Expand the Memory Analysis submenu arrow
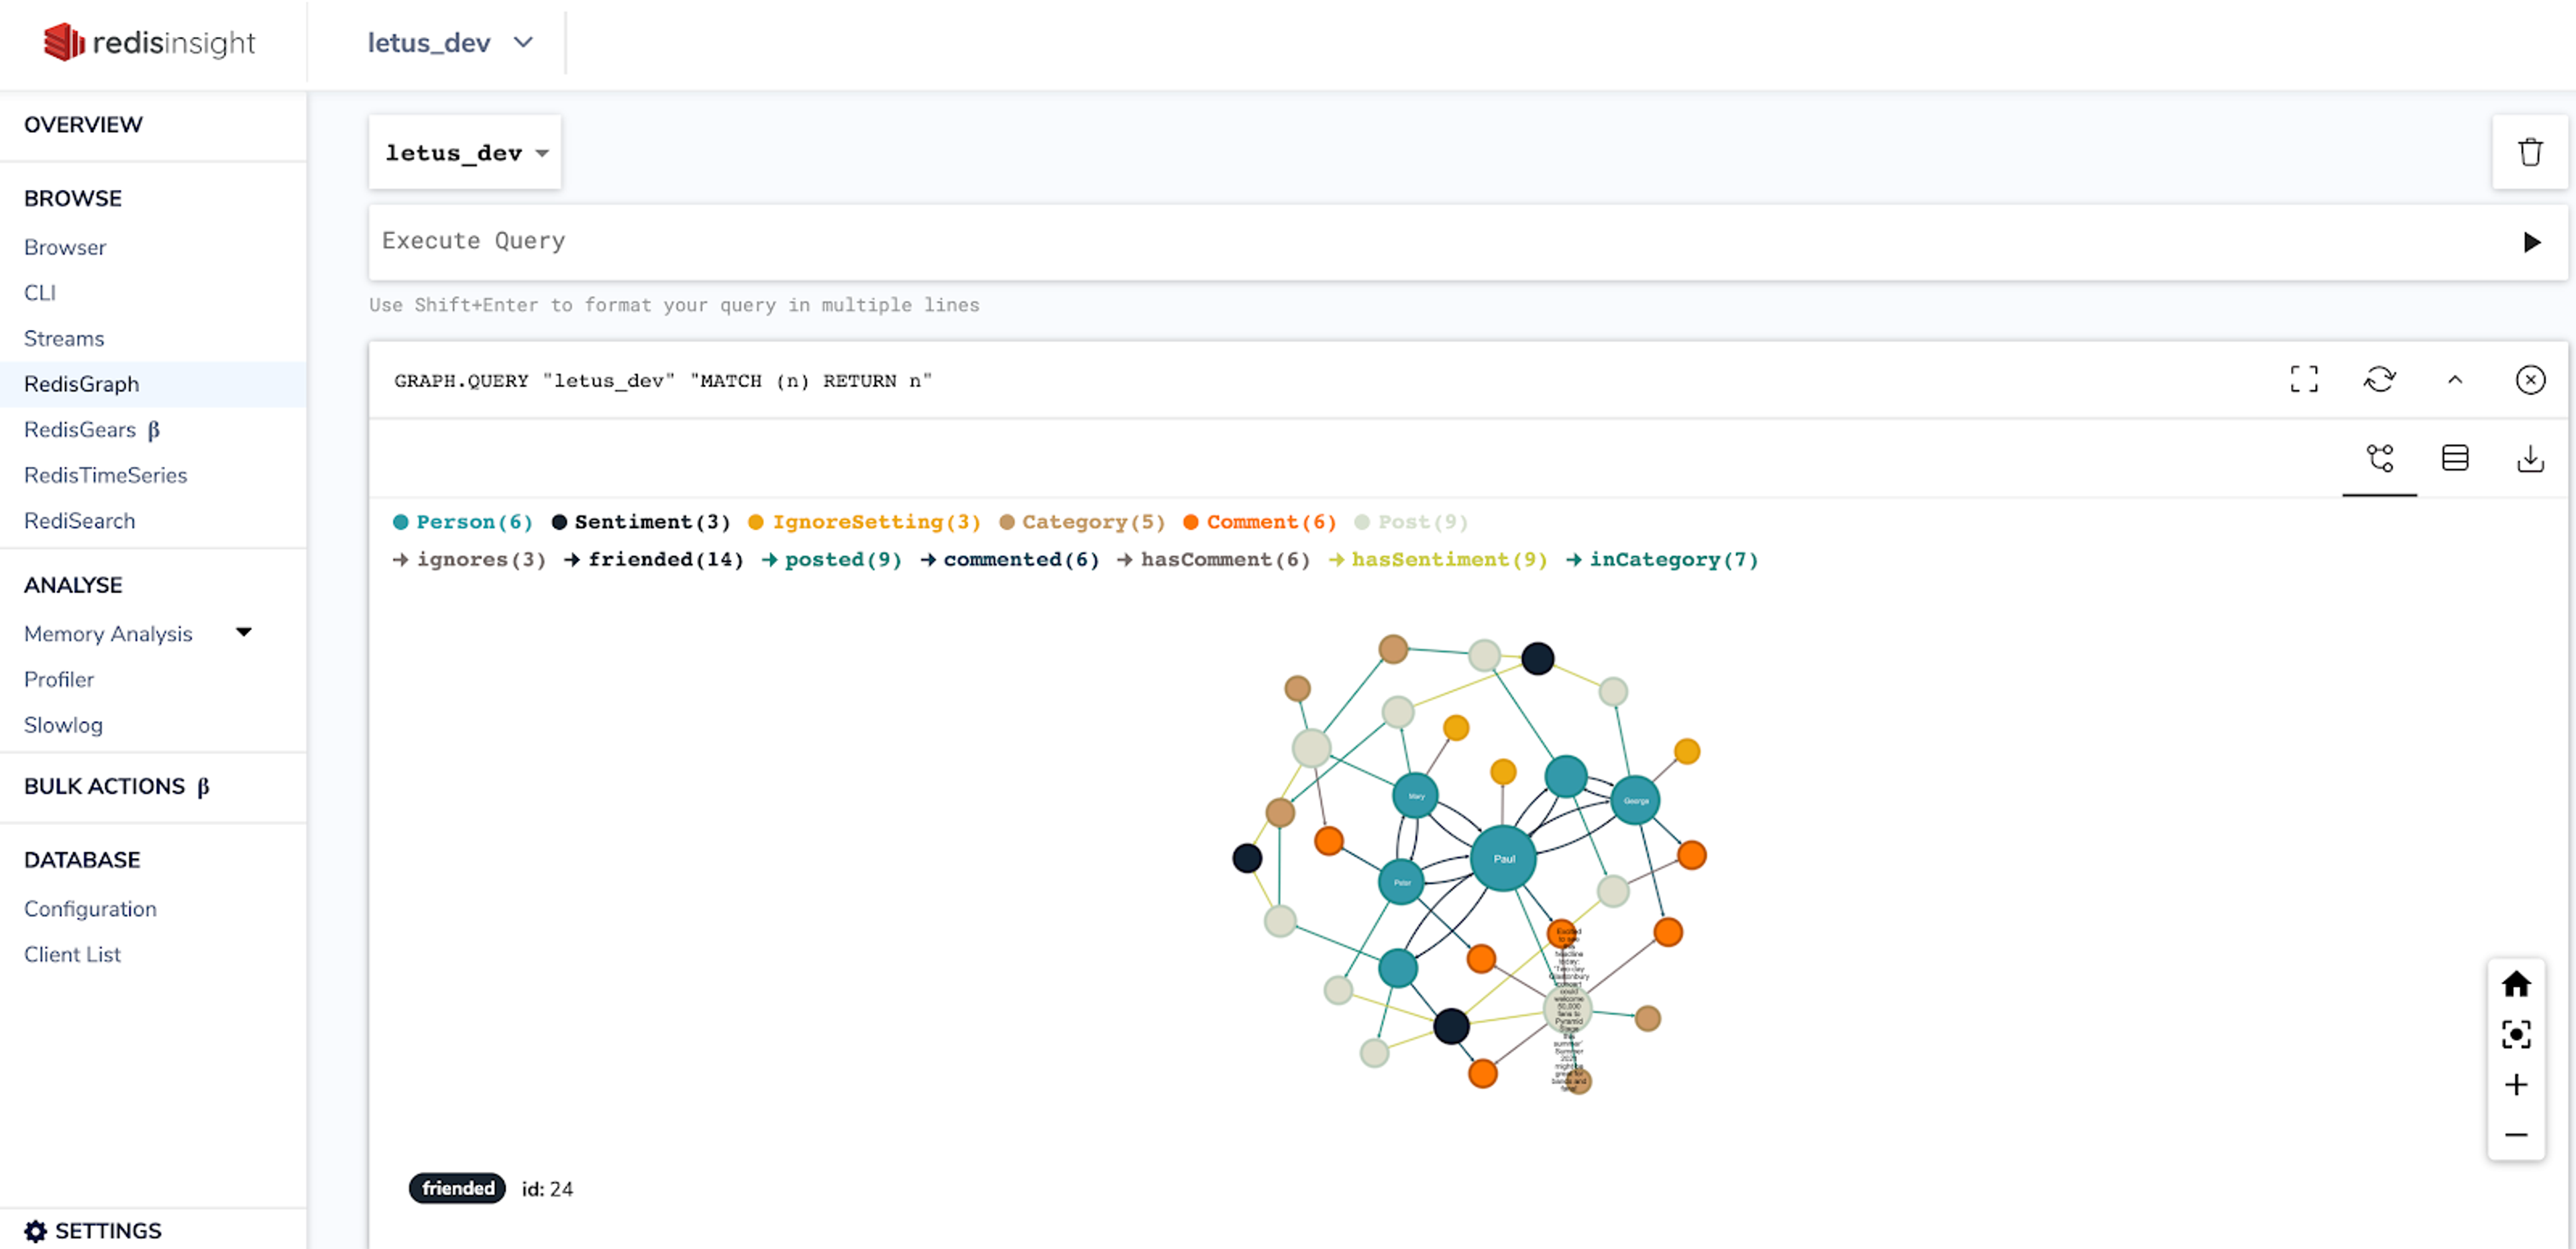The image size is (2576, 1249). (x=243, y=632)
